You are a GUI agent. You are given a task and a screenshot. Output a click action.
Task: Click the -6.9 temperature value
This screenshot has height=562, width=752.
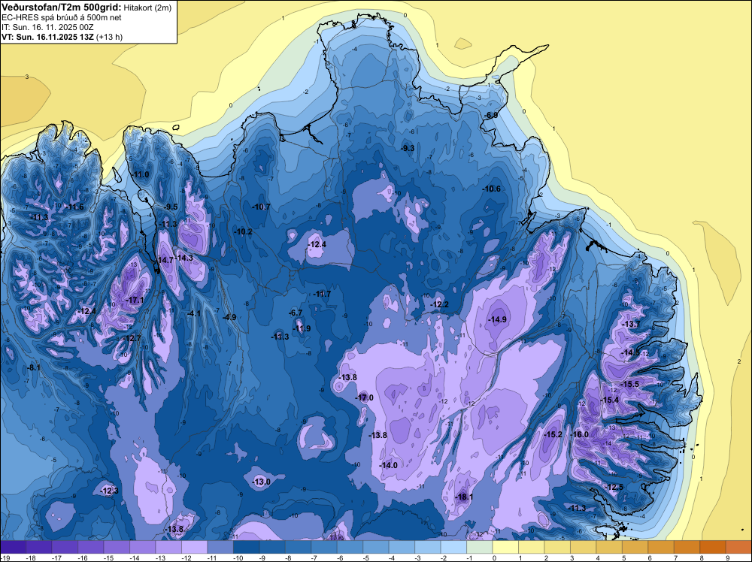(x=491, y=115)
